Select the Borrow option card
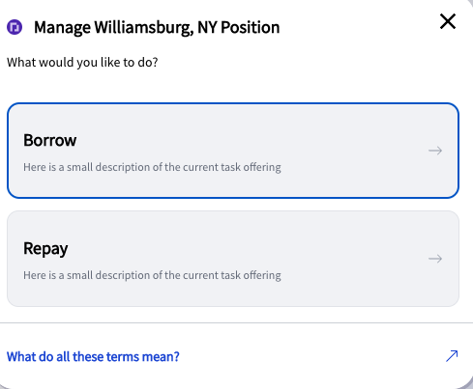This screenshot has width=473, height=389. click(233, 151)
